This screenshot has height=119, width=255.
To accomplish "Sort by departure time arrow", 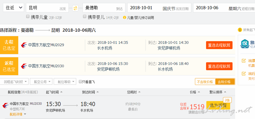I will tap(61, 92).
